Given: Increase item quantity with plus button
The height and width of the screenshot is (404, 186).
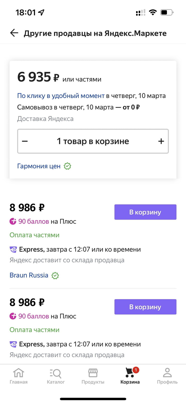Looking at the screenshot, I should pyautogui.click(x=161, y=141).
